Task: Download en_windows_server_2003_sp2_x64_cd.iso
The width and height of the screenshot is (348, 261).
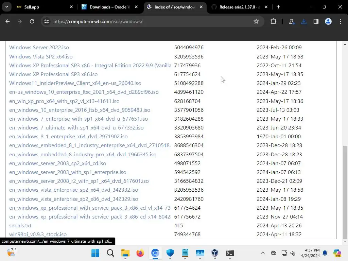Action: coord(58,163)
